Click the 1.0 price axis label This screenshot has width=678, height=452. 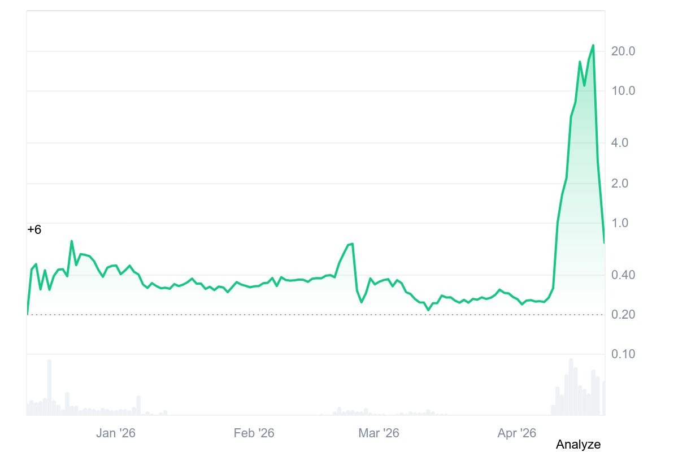click(x=620, y=223)
